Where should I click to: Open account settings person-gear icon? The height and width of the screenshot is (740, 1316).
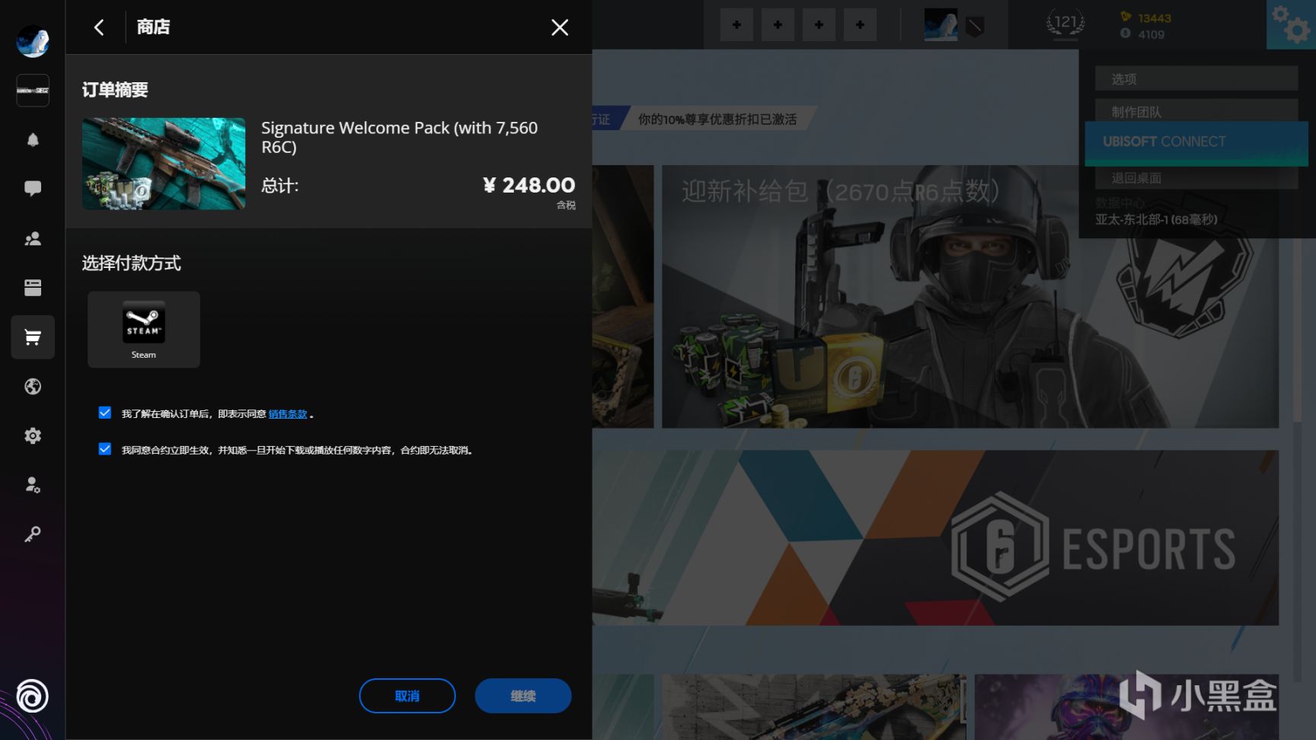33,485
